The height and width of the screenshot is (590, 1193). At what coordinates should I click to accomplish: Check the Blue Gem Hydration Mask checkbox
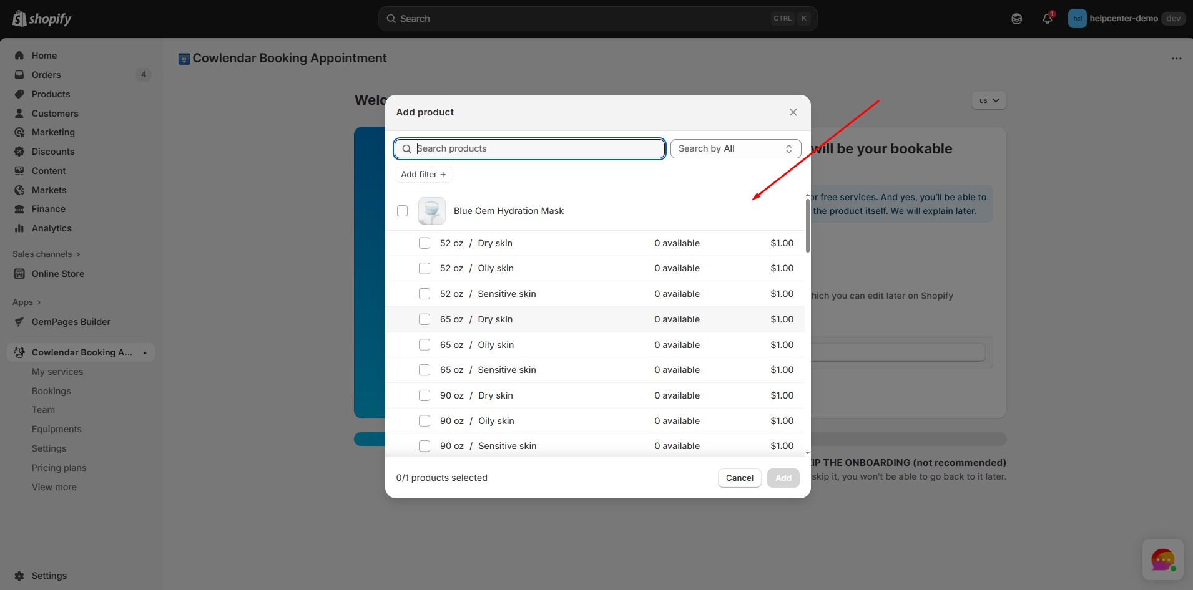(403, 211)
